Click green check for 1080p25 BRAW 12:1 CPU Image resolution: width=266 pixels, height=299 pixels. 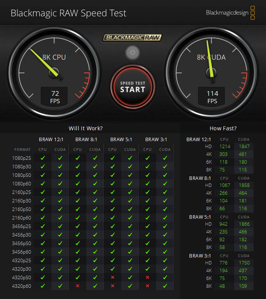pos(43,158)
